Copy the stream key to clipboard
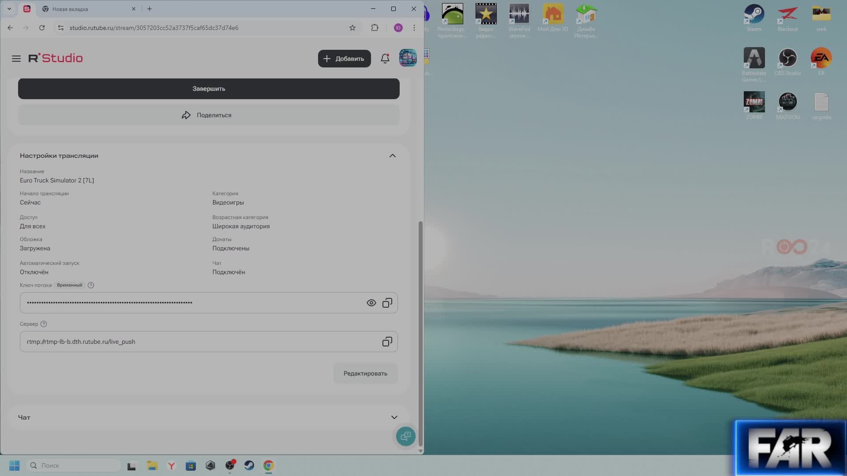The height and width of the screenshot is (476, 847). tap(387, 303)
